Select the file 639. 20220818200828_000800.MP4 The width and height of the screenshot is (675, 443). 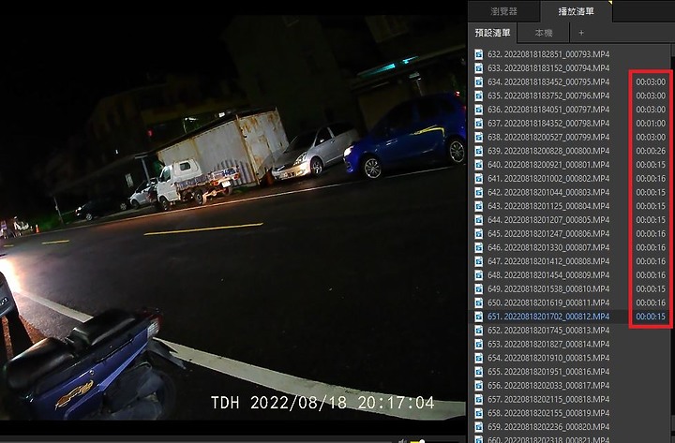coord(548,151)
